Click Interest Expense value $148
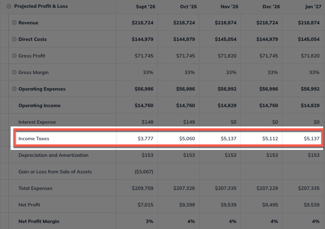 tap(148, 122)
